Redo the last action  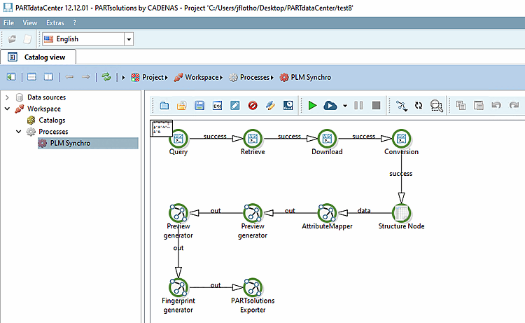point(514,106)
